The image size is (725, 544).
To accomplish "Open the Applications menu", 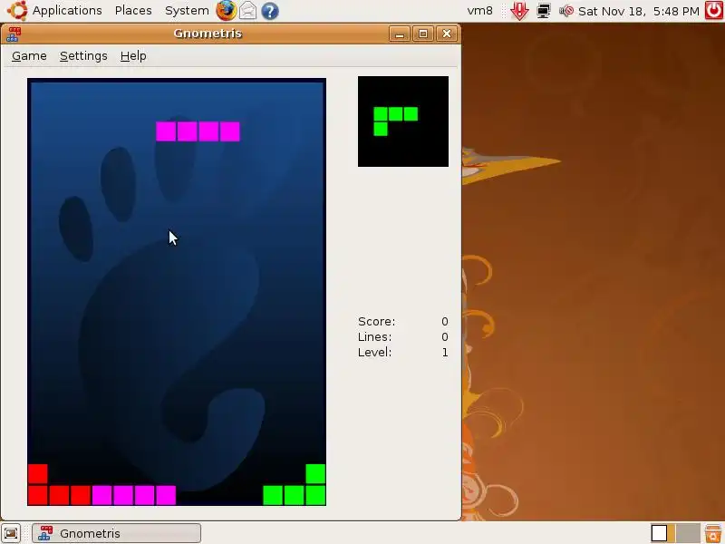I will pyautogui.click(x=67, y=11).
